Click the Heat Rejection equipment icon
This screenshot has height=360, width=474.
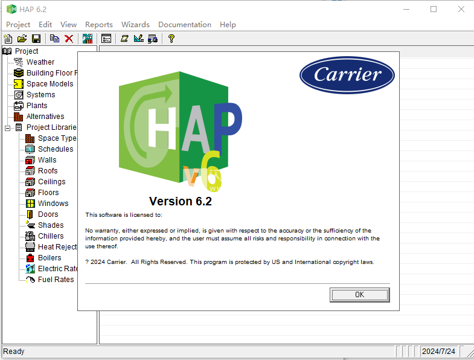pos(30,247)
